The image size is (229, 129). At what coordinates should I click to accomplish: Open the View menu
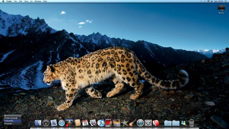26,1
